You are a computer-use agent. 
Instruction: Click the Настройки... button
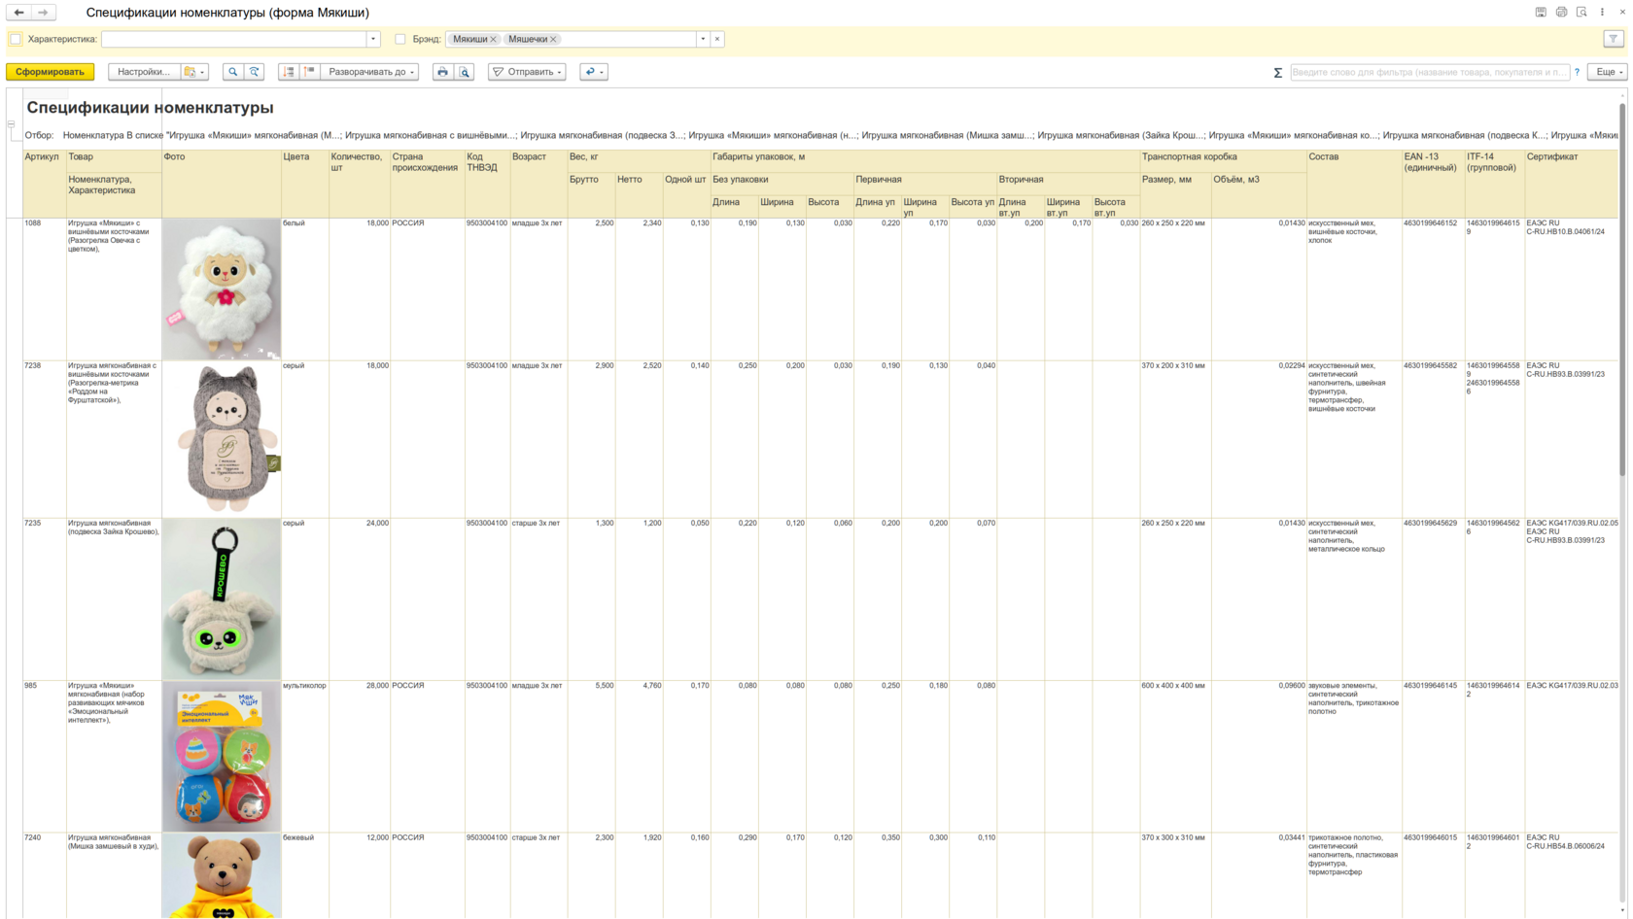(x=144, y=72)
